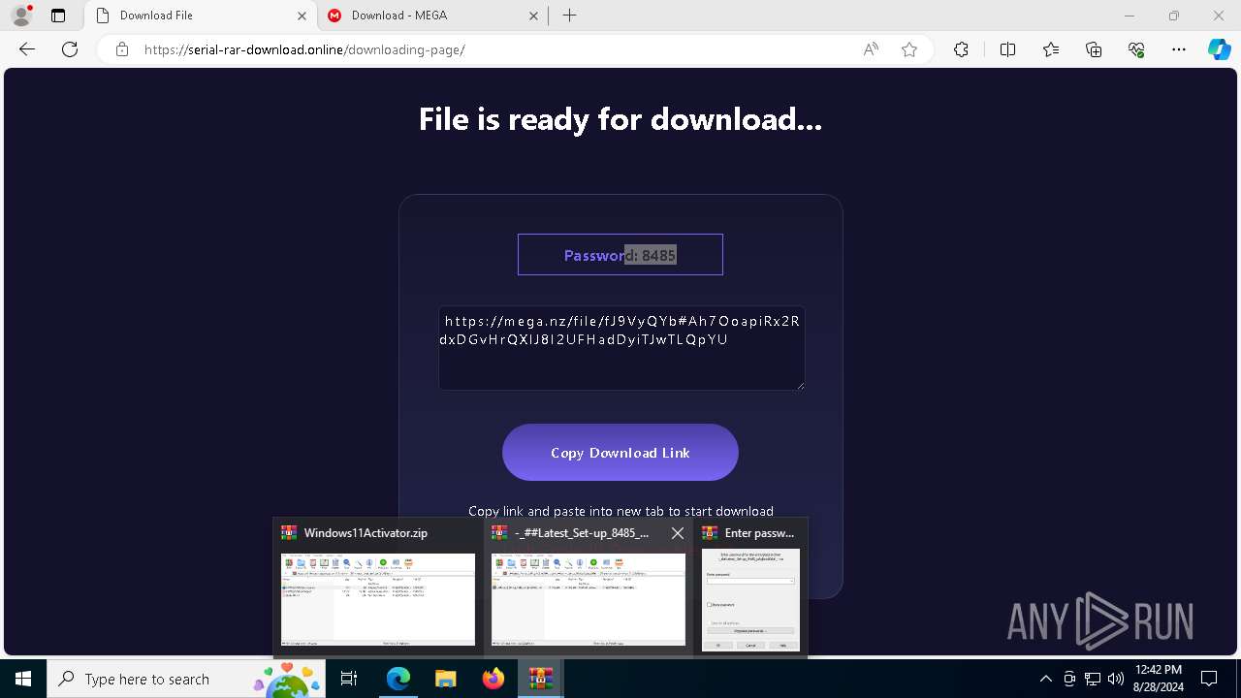Open a new browser tab

pyautogui.click(x=570, y=16)
